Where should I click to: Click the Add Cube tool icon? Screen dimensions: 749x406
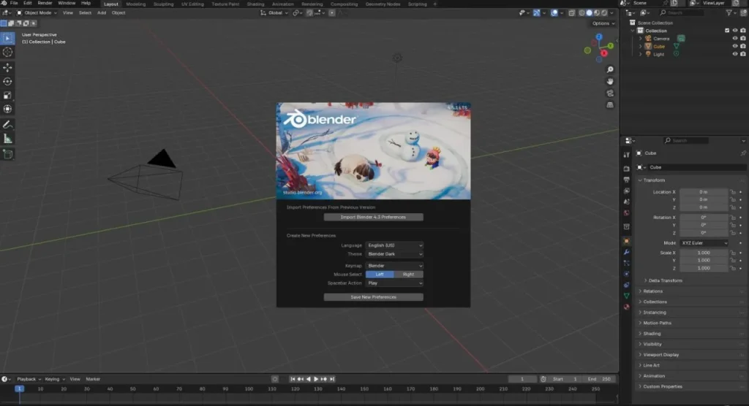pos(8,154)
